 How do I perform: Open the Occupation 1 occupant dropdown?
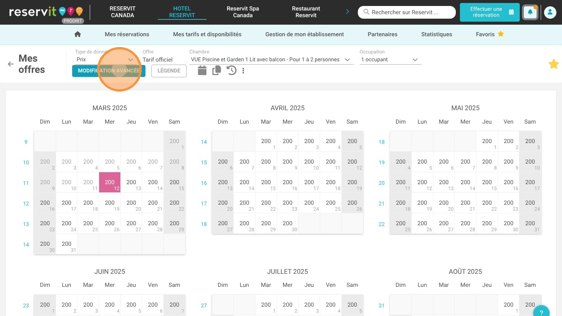click(390, 60)
